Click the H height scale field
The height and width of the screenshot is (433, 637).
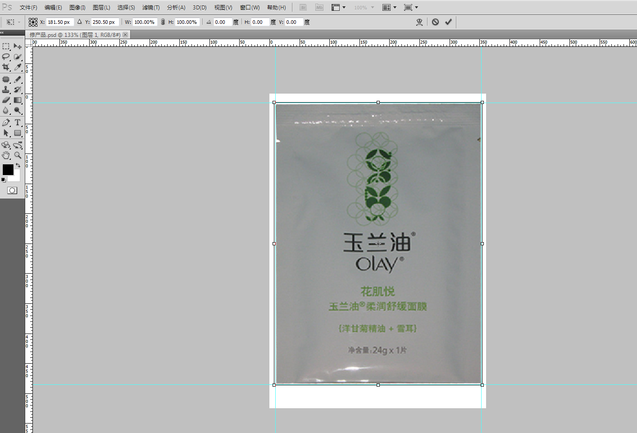tap(187, 22)
